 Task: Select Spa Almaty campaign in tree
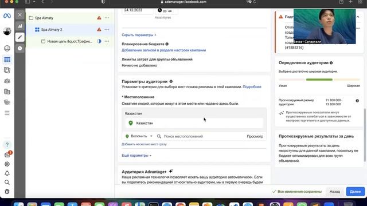[44, 18]
